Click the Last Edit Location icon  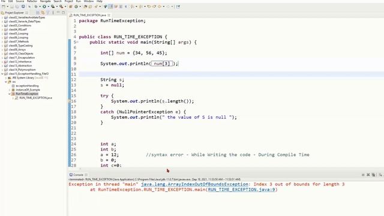[149, 7]
